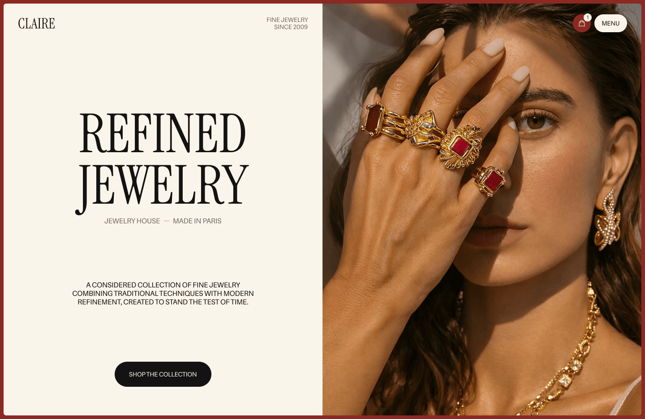This screenshot has height=419, width=645.
Task: Click the small red stone ring on little finger
Action: 490,180
